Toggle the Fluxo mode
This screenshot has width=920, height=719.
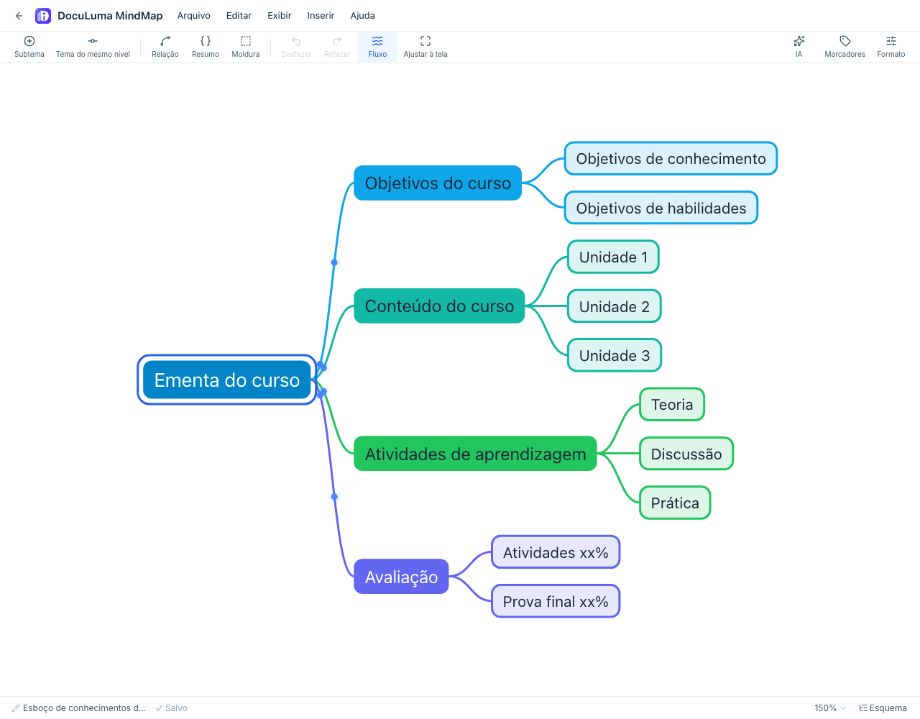point(377,47)
